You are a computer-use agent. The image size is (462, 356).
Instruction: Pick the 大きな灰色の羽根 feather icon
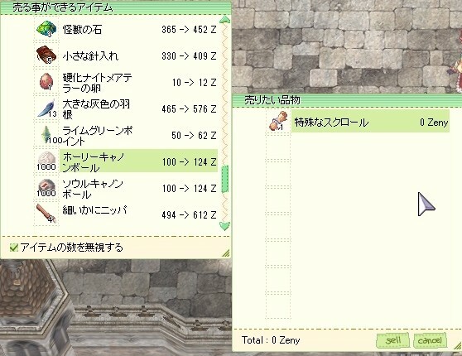[x=46, y=108]
